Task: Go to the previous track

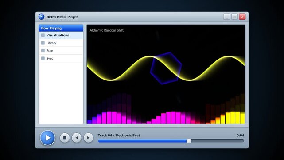Action: tap(77, 138)
